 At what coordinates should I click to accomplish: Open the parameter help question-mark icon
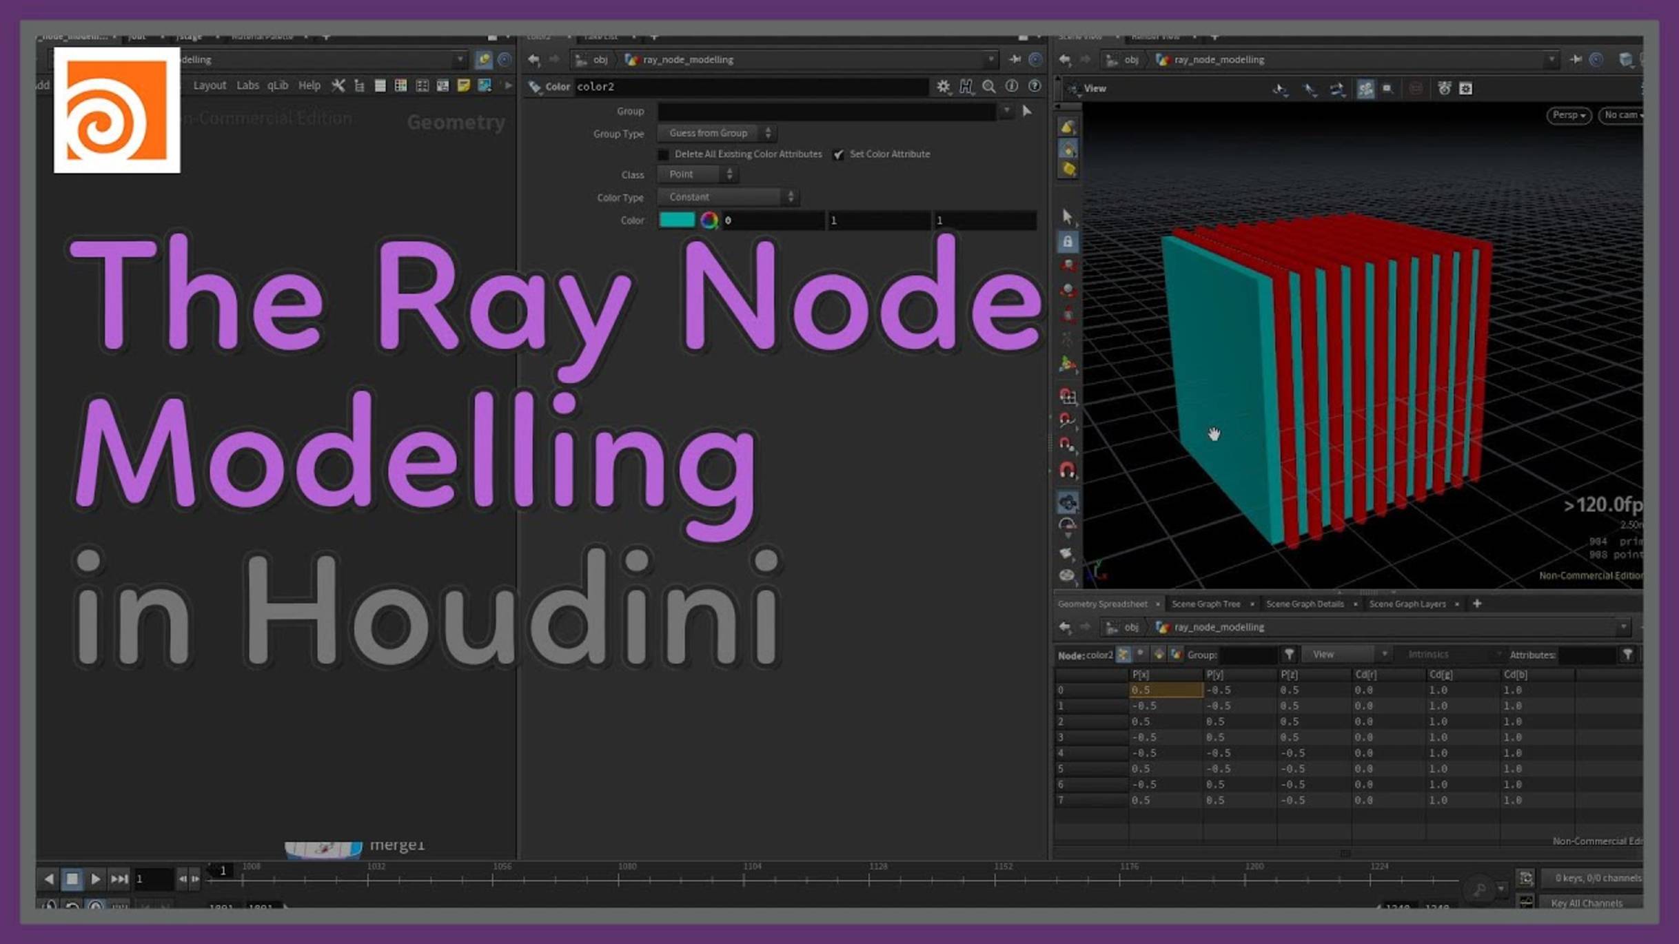coord(1035,86)
